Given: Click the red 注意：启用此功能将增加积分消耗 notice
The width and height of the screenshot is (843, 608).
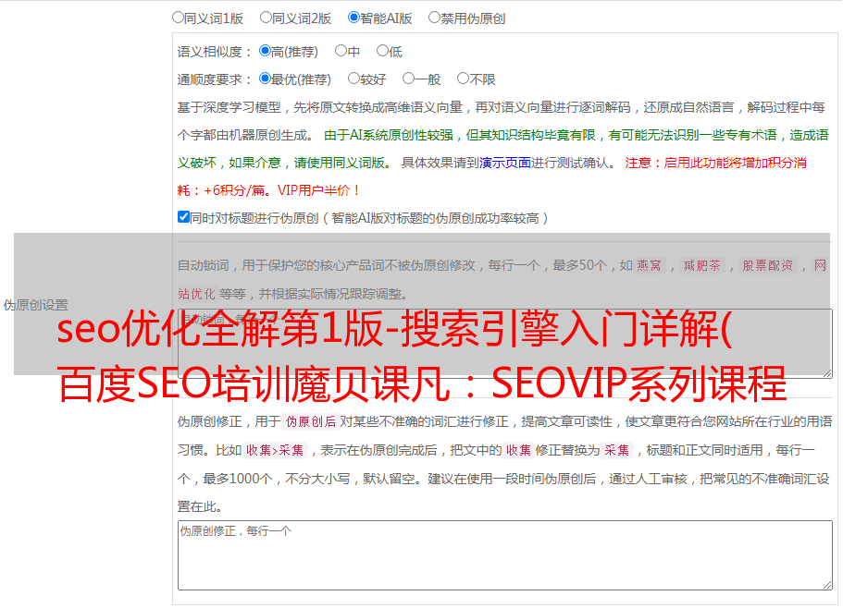Looking at the screenshot, I should (x=715, y=163).
